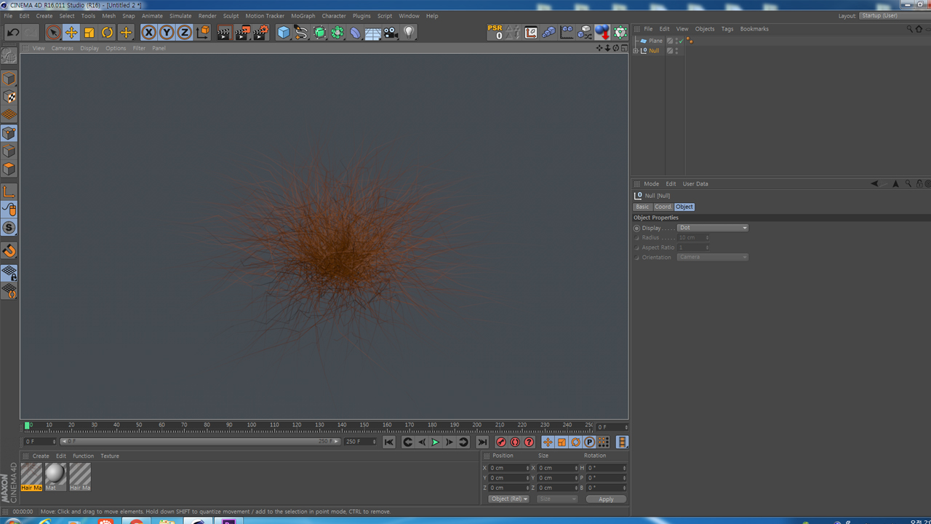
Task: Open the MoGraph menu
Action: click(x=303, y=15)
